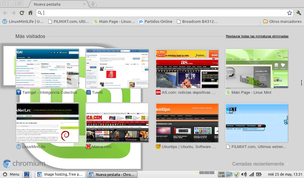The height and width of the screenshot is (178, 304).
Task: Open the Taringa! thumbnail
Action: click(47, 68)
